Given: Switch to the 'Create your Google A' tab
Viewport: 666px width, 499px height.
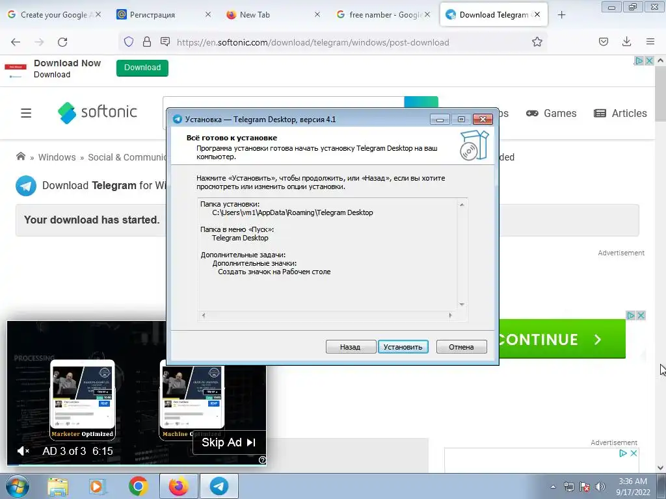Looking at the screenshot, I should 54,14.
